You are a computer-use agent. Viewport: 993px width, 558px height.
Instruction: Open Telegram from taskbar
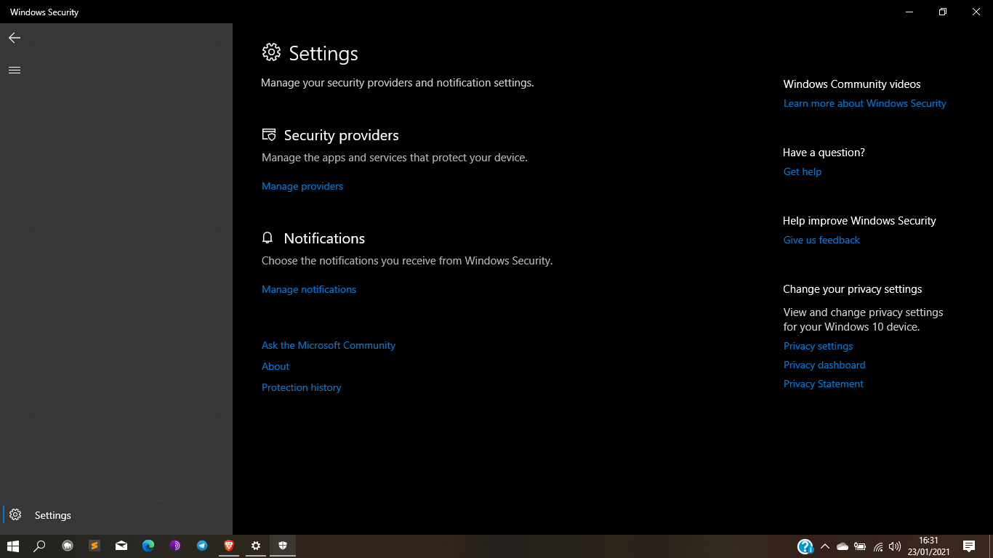click(202, 546)
